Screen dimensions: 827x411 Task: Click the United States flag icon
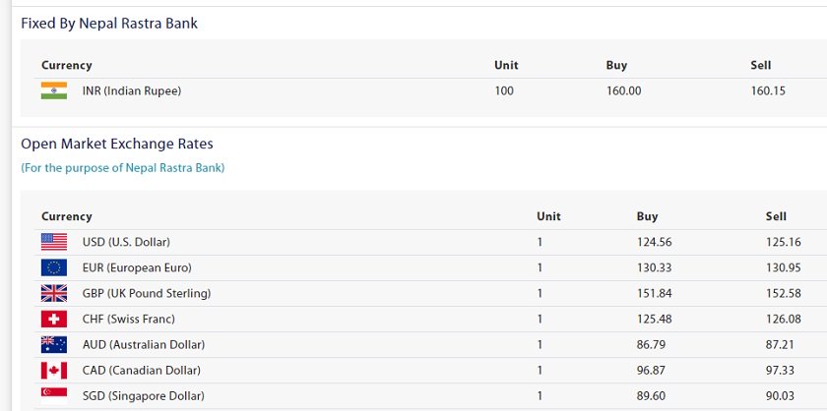pos(54,242)
